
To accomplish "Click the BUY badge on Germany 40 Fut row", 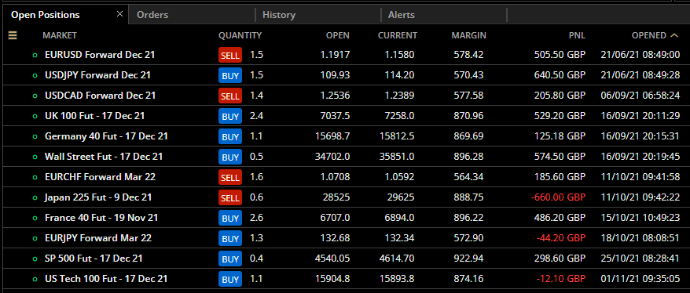I will [x=230, y=136].
